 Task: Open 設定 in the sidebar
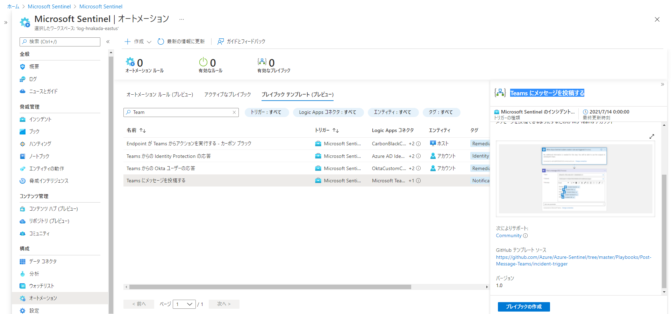point(34,311)
